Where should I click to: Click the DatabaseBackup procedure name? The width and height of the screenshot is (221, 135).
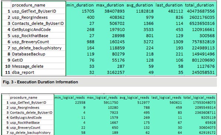point(29,54)
